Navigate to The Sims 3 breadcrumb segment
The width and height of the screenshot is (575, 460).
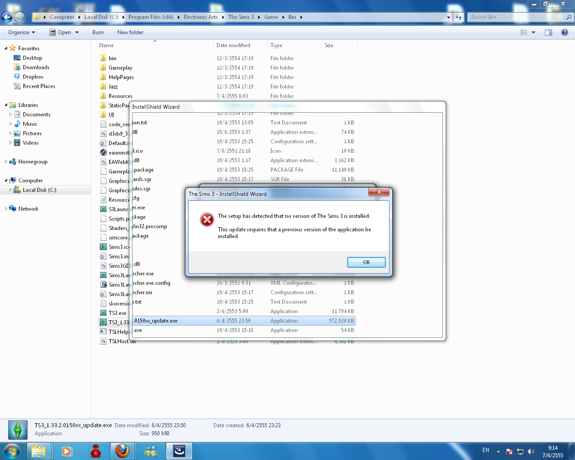[x=241, y=17]
